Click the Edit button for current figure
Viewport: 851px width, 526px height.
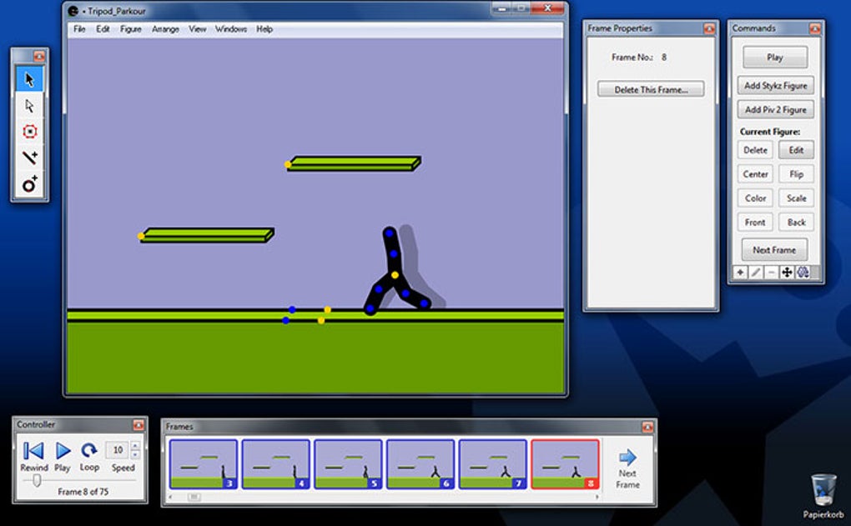coord(796,150)
